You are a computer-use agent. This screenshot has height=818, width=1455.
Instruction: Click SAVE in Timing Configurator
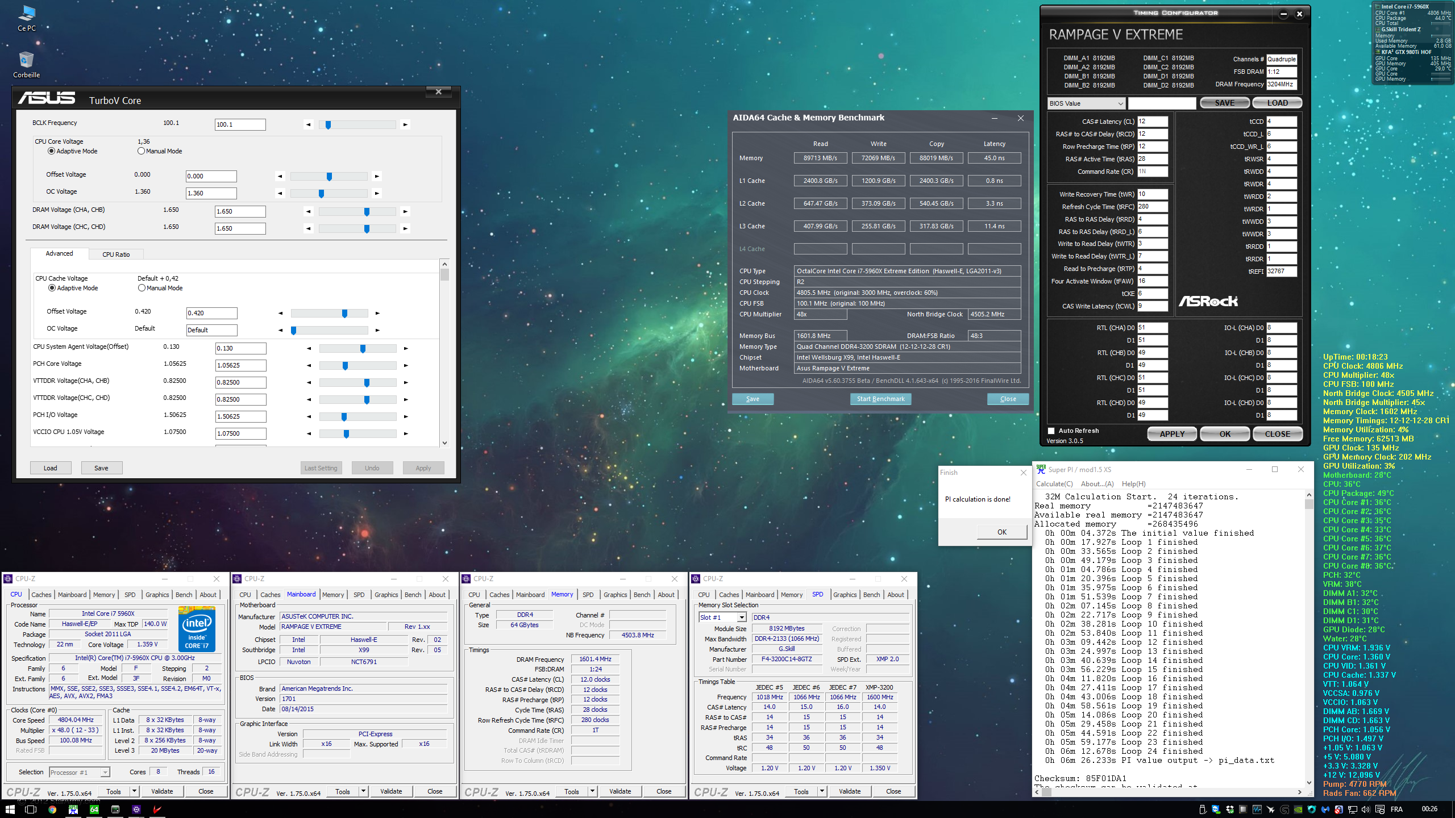coord(1225,103)
